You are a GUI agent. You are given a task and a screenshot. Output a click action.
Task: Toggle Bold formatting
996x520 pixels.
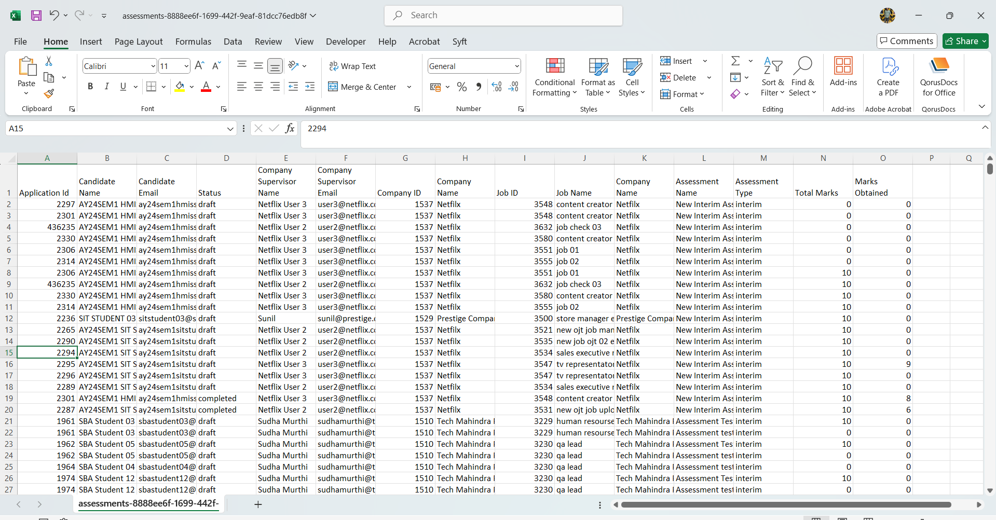click(x=90, y=87)
